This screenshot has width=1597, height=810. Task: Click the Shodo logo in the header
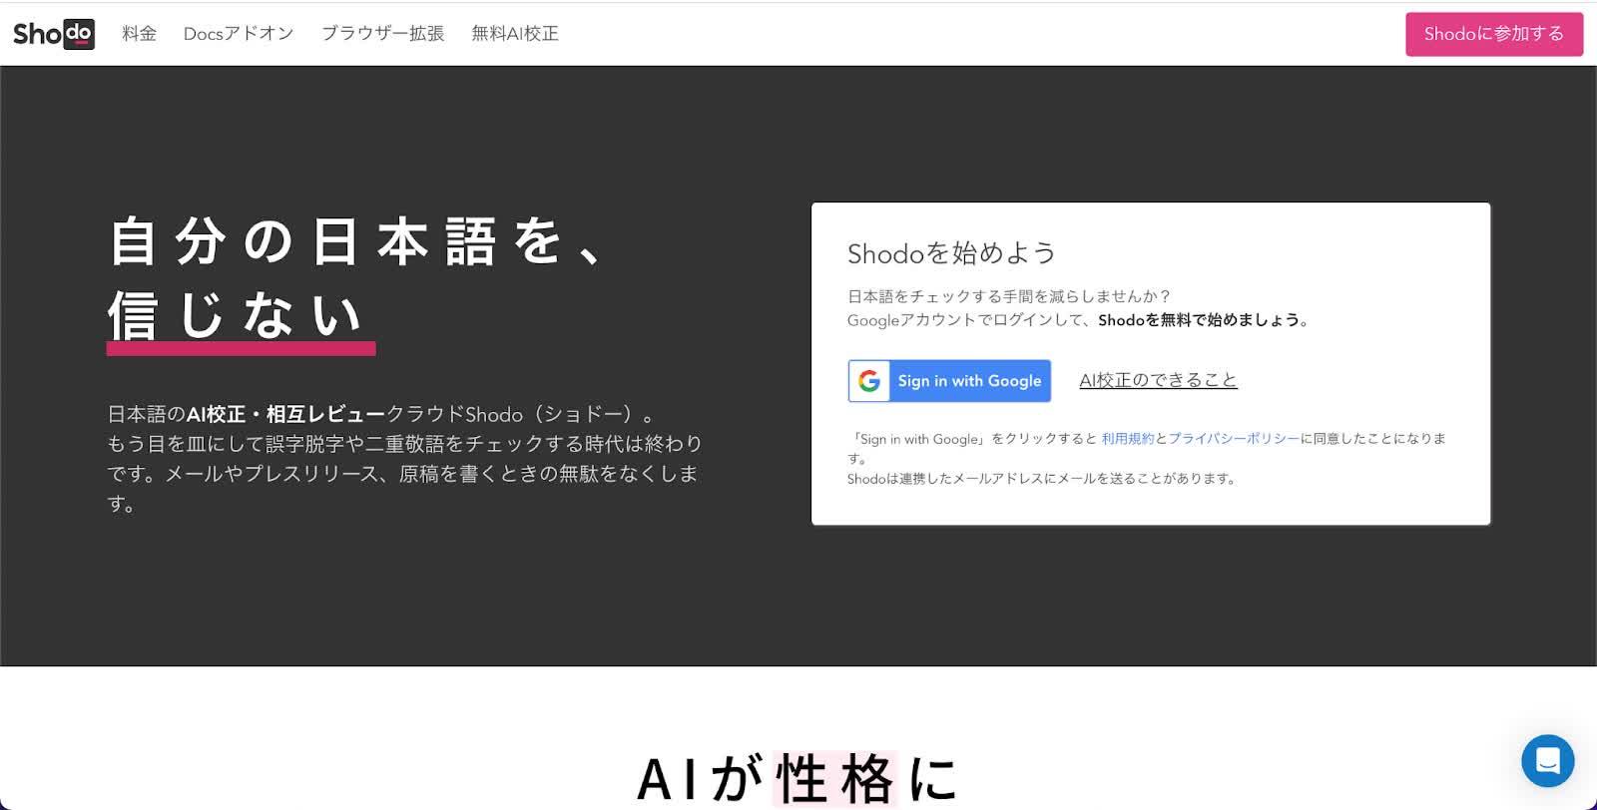(54, 34)
